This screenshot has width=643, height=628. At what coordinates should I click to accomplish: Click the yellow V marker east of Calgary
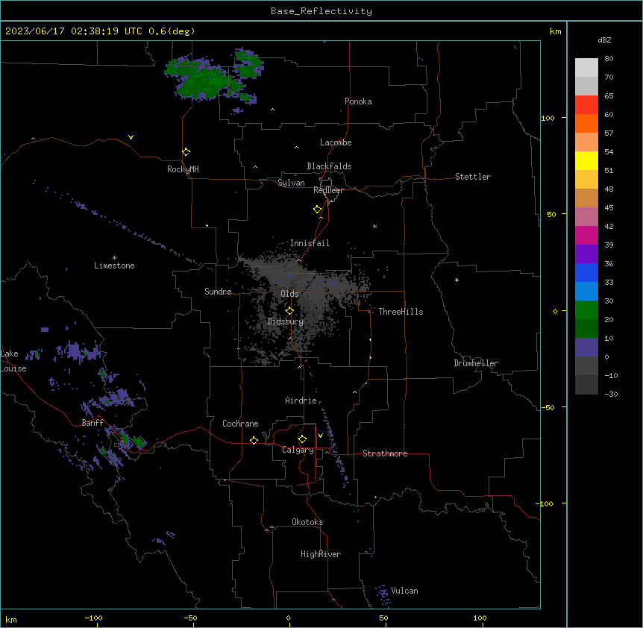(320, 436)
